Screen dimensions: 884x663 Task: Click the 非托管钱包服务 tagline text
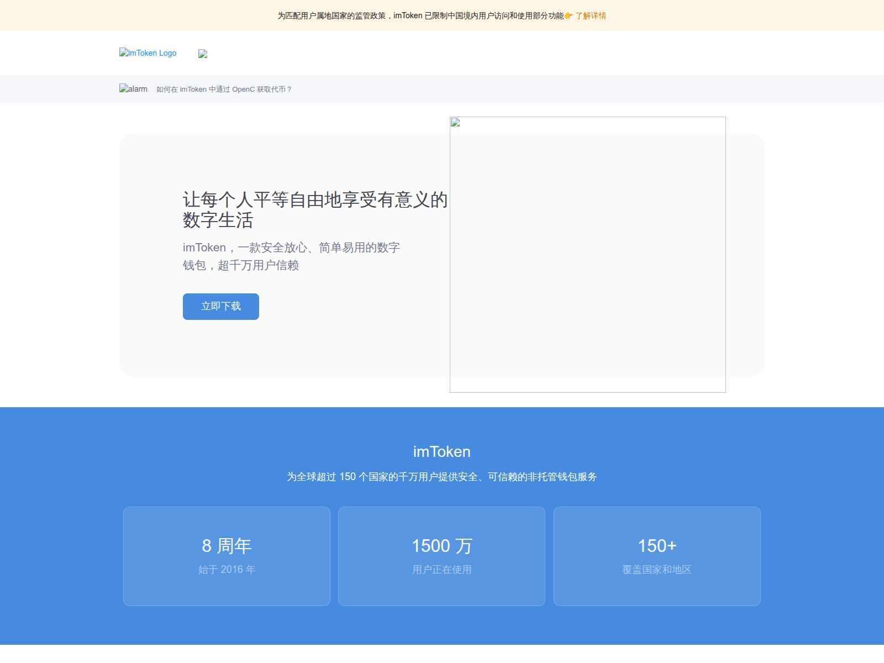tap(442, 477)
